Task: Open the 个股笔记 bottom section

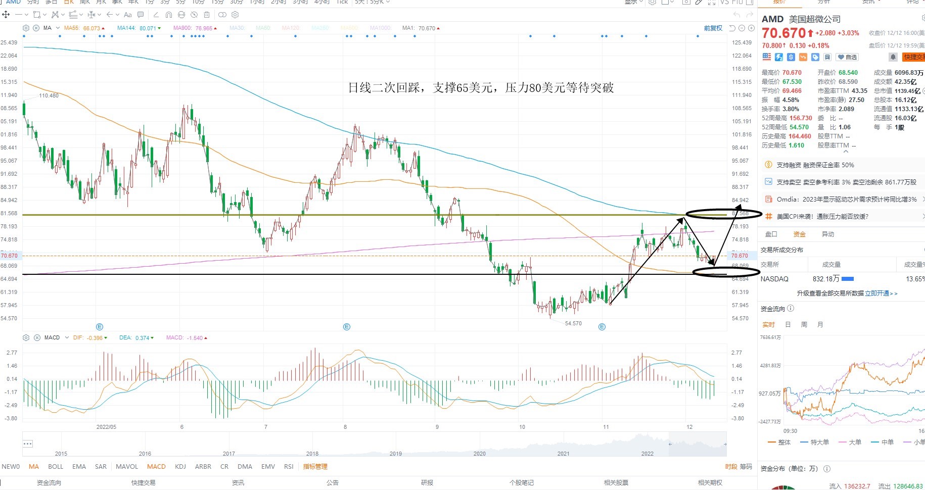Action: [x=522, y=483]
